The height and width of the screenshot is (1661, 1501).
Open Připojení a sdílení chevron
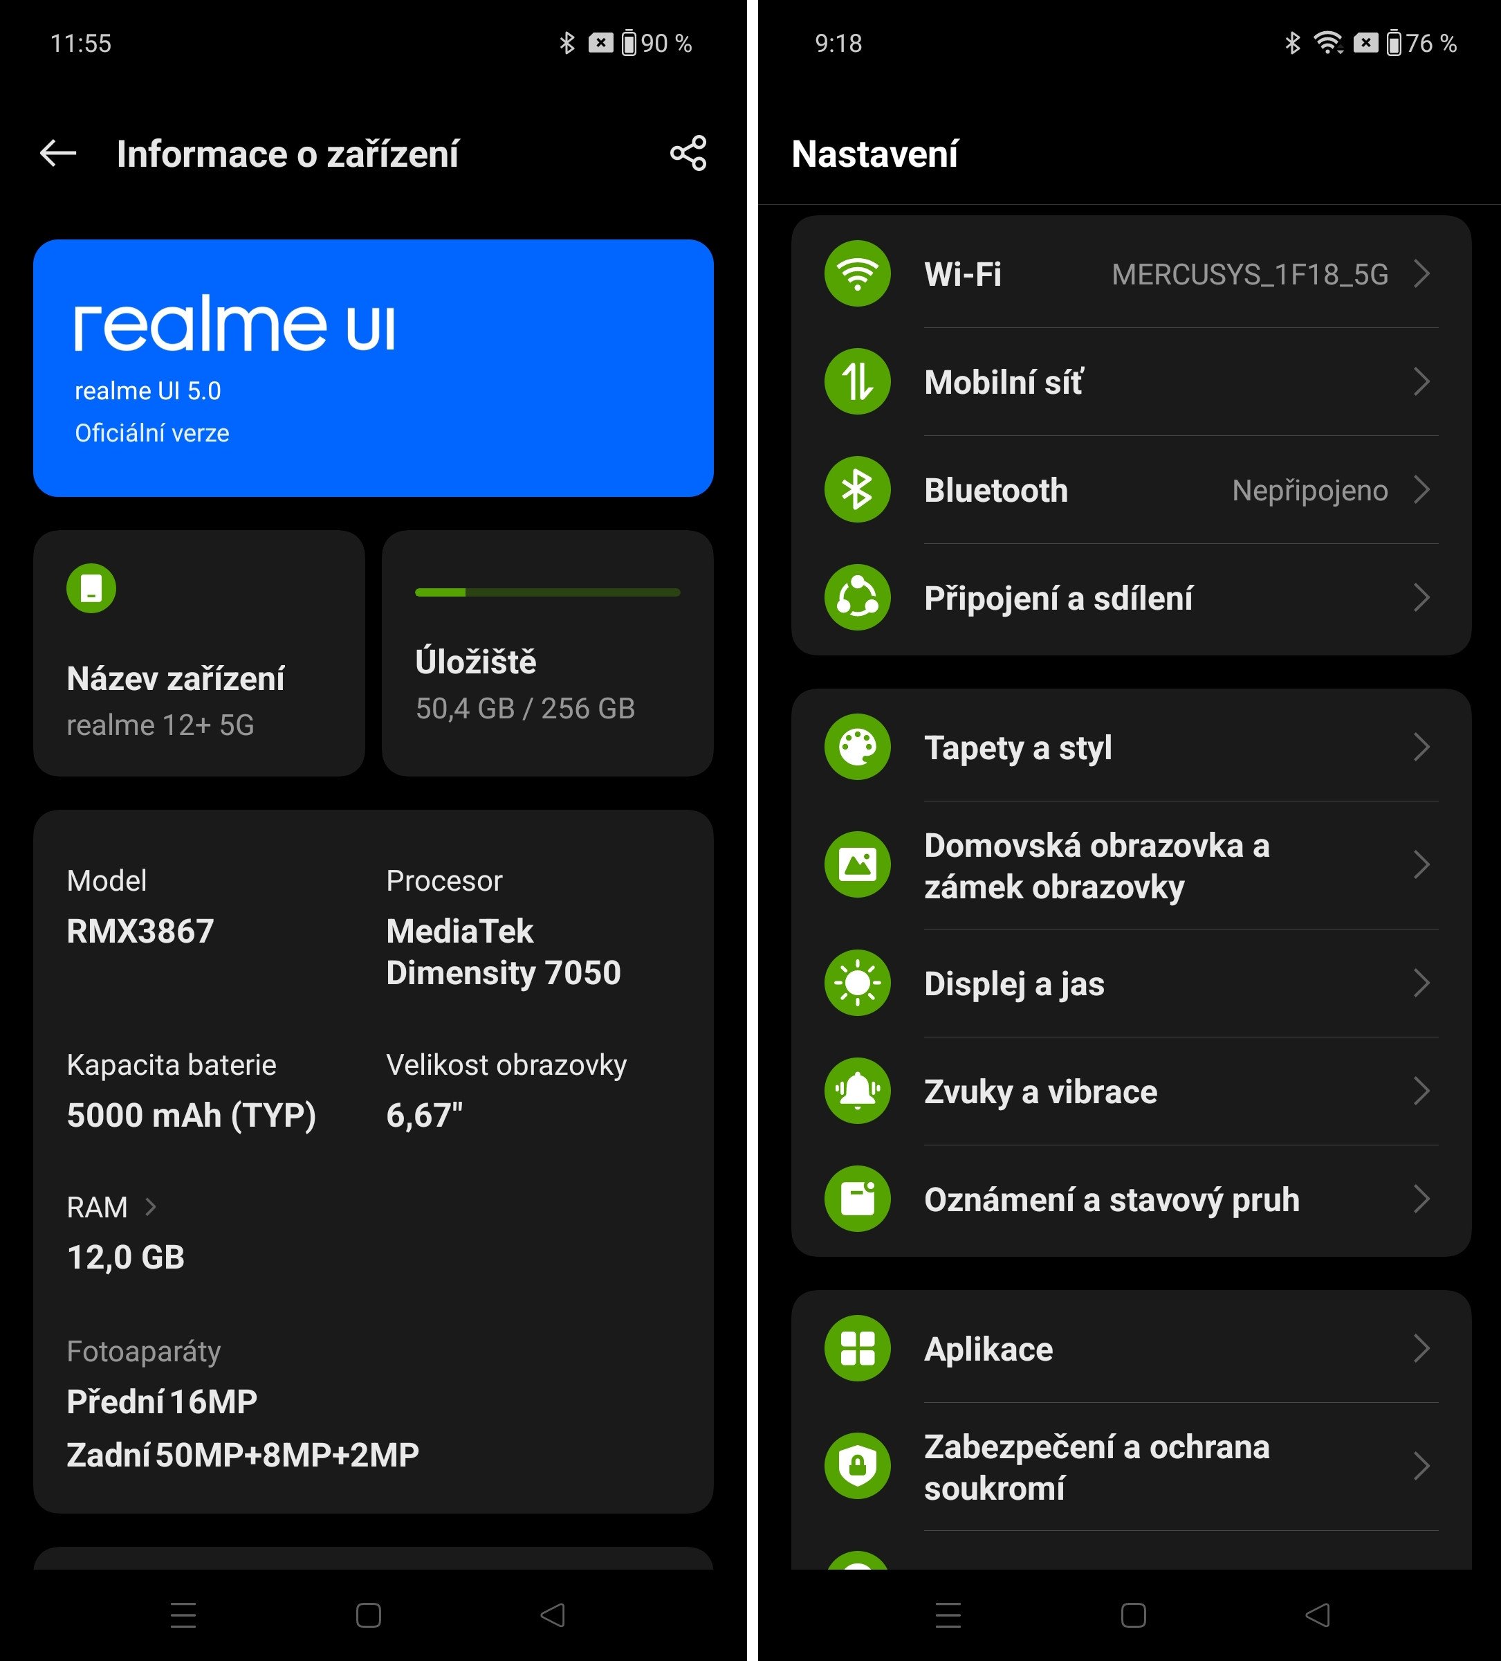coord(1421,597)
